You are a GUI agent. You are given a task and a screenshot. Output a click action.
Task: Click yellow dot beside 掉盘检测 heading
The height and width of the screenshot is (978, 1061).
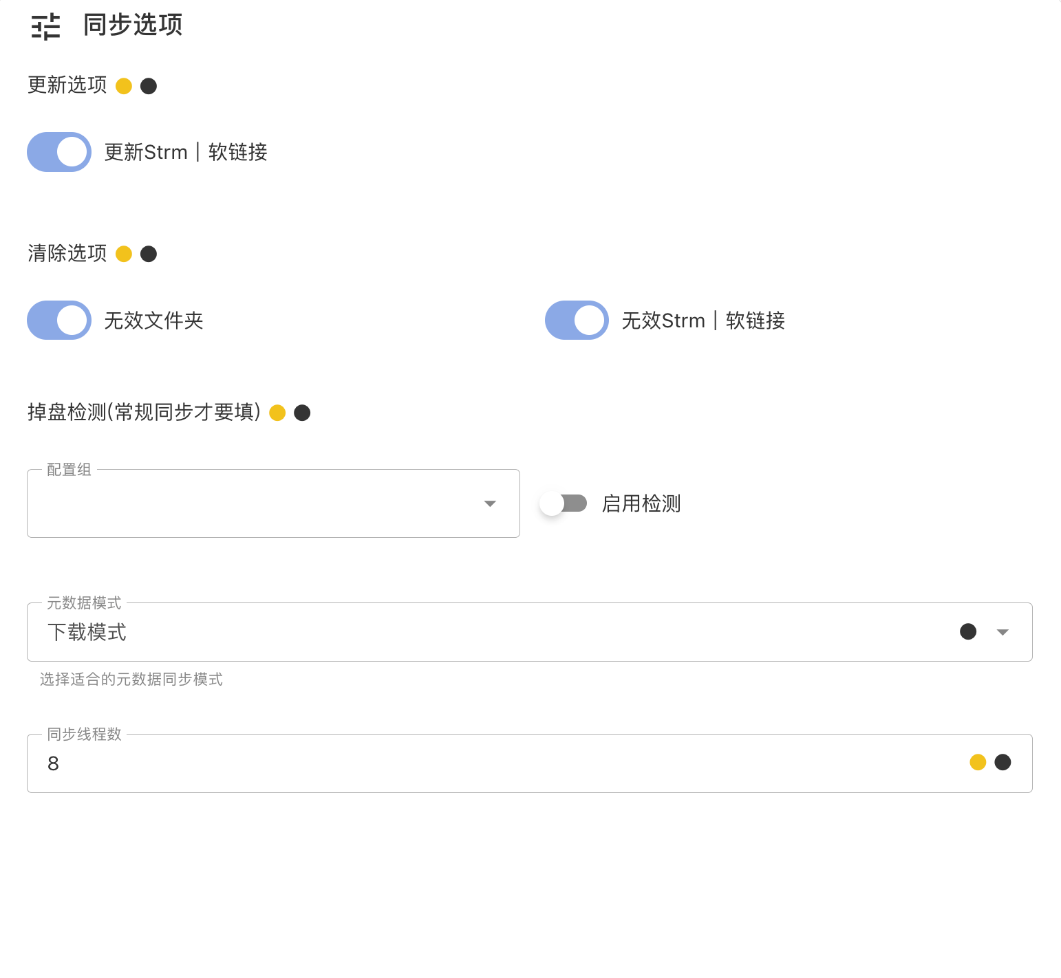click(277, 413)
